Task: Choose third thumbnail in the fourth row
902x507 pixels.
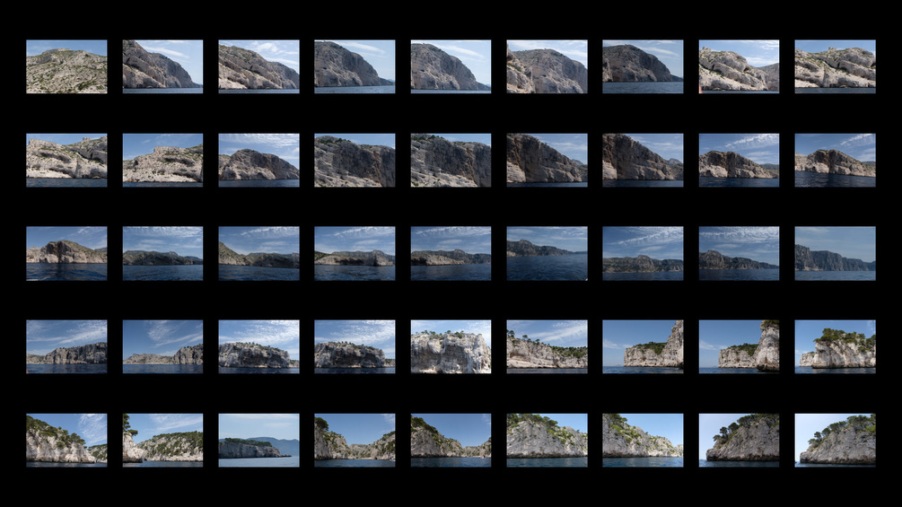Action: pyautogui.click(x=258, y=347)
